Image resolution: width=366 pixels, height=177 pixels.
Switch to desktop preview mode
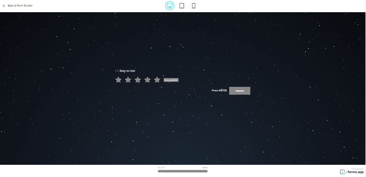[x=170, y=6]
